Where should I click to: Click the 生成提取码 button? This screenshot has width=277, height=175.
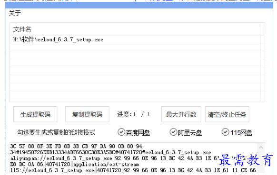coord(35,114)
